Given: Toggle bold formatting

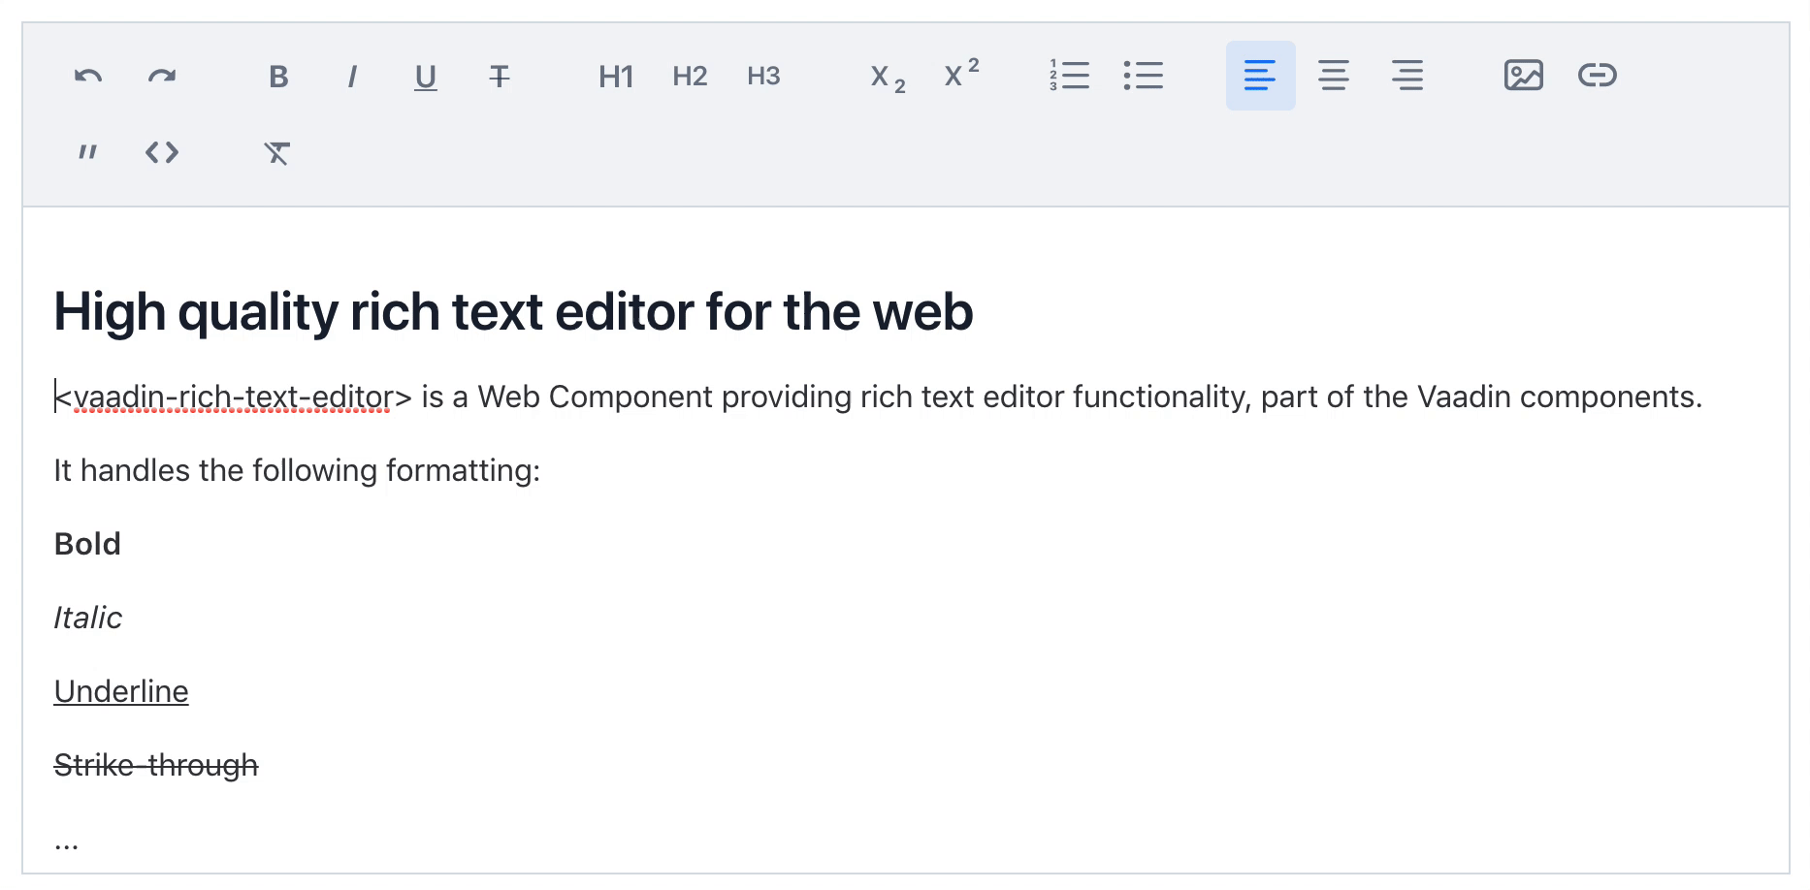Looking at the screenshot, I should pyautogui.click(x=278, y=76).
